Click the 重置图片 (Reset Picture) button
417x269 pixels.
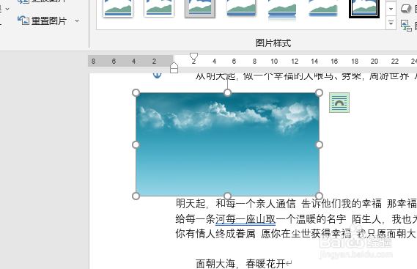(x=42, y=21)
